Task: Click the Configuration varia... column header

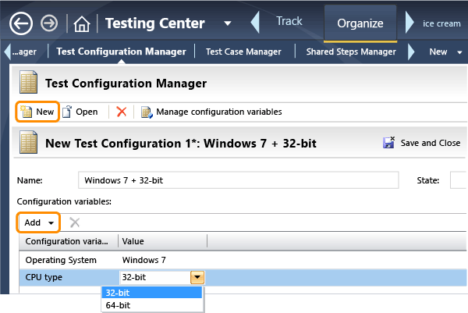Action: click(x=69, y=241)
